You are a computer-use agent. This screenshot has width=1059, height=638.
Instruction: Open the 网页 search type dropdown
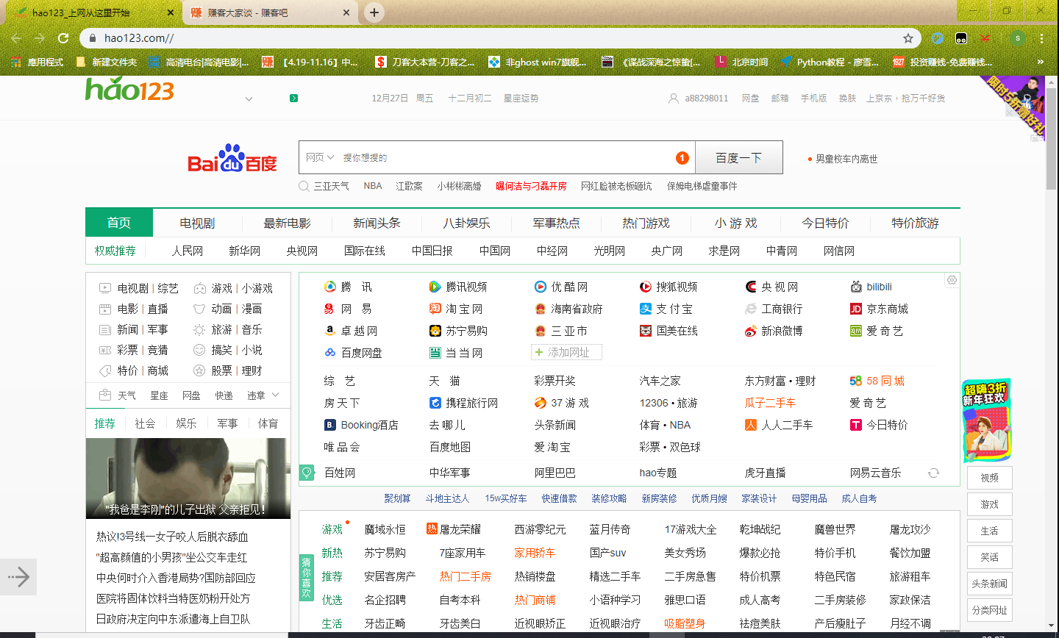[320, 157]
